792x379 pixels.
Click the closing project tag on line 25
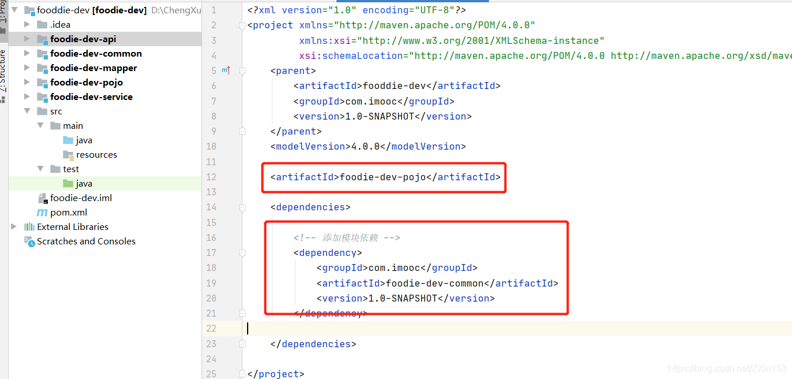(275, 374)
